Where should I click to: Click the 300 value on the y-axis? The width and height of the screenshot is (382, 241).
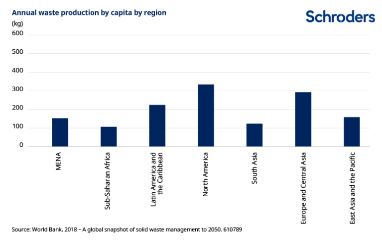coord(17,90)
